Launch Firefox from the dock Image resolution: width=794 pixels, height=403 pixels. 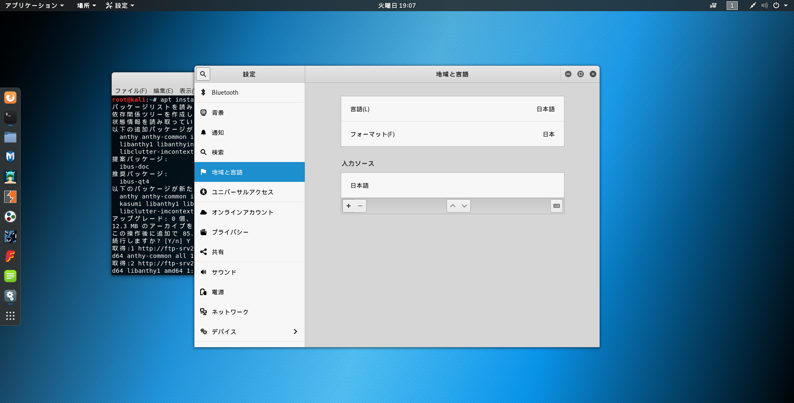tap(10, 98)
